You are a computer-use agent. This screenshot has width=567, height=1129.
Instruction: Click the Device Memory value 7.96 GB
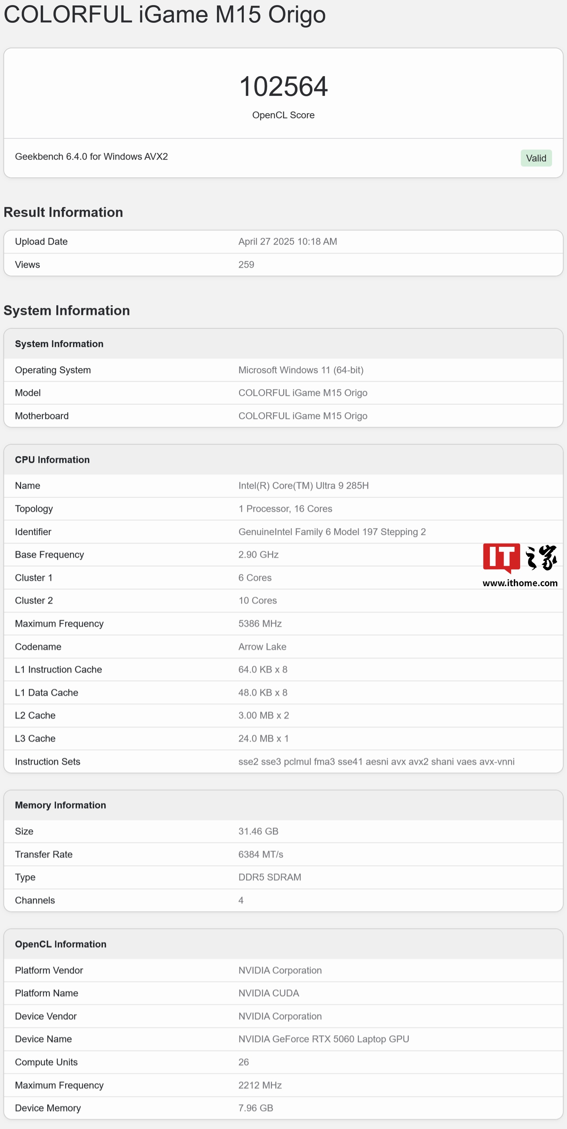[x=256, y=1109]
